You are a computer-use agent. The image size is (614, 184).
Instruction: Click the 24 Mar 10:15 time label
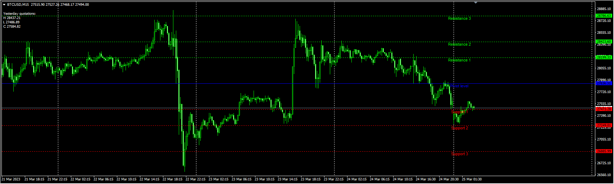click(403, 179)
